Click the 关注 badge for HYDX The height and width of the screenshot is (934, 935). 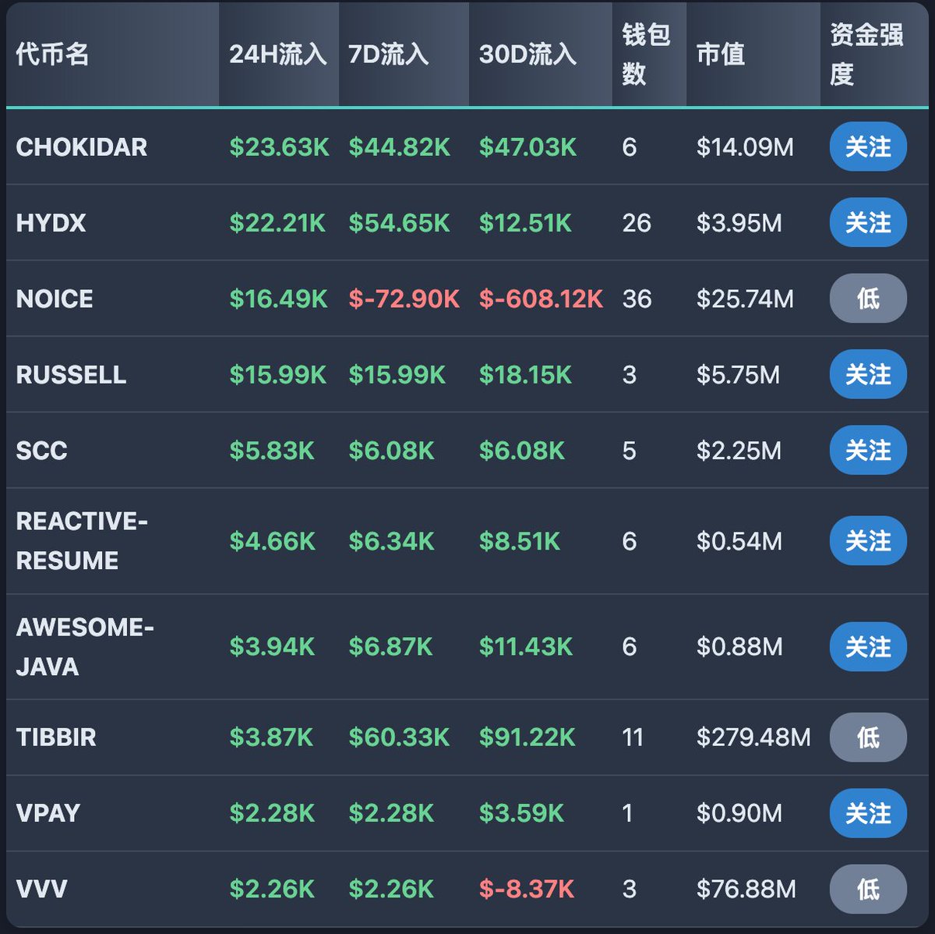click(x=867, y=223)
